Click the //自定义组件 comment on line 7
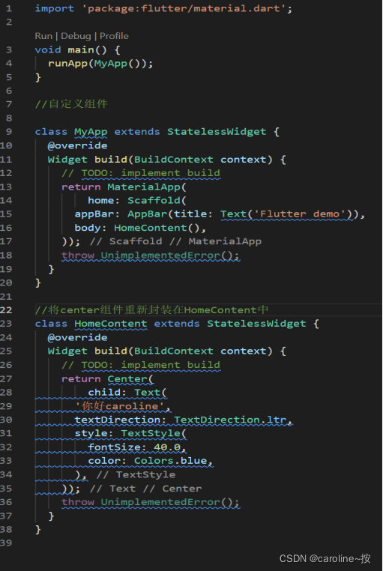383x571 pixels. point(71,104)
